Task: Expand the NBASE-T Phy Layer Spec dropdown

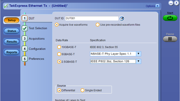Action: coord(138,54)
